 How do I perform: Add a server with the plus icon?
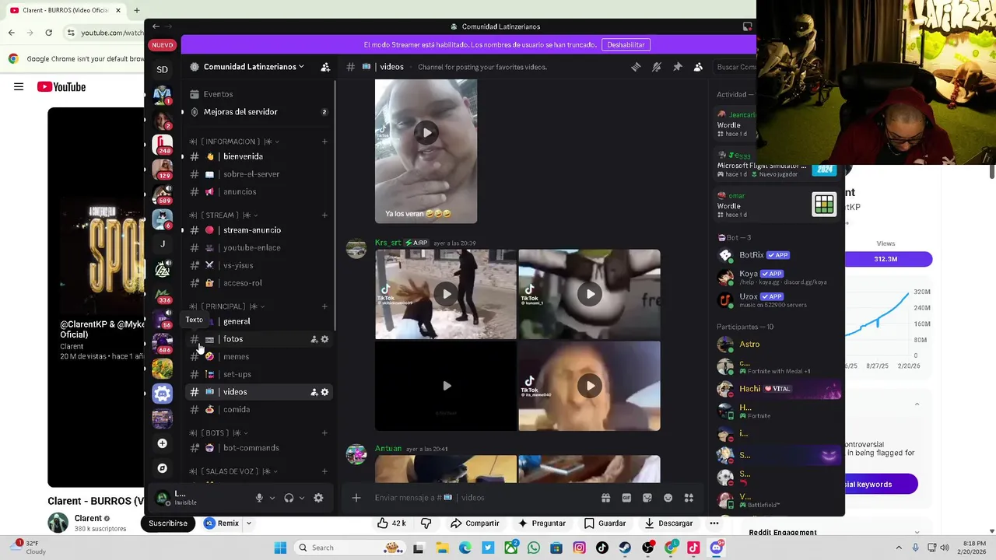pyautogui.click(x=162, y=443)
